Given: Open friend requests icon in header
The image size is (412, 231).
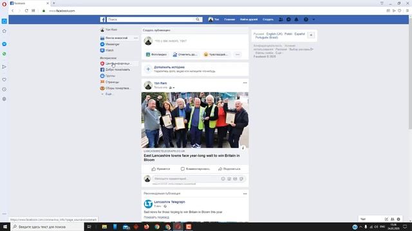Looking at the screenshot, I should click(281, 19).
